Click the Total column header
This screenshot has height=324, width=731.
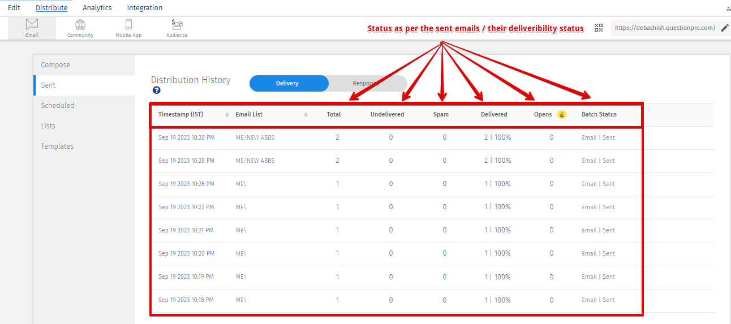tap(334, 114)
